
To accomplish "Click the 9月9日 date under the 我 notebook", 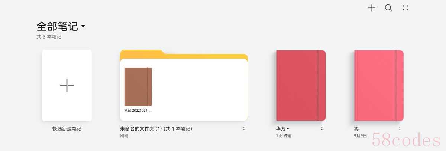I will pos(360,136).
